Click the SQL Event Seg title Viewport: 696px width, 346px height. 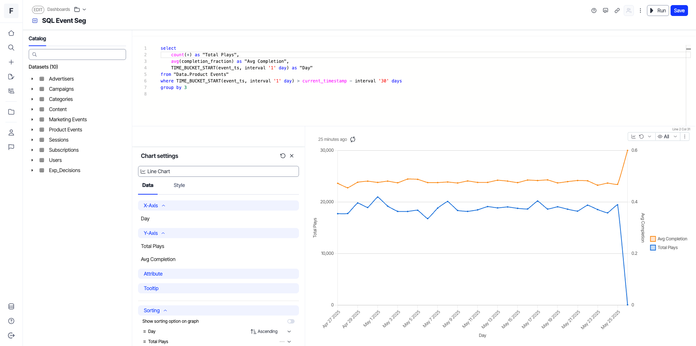tap(64, 21)
